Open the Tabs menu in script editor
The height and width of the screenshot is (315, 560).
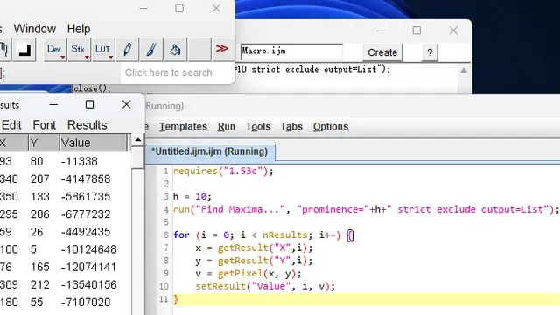click(x=291, y=126)
